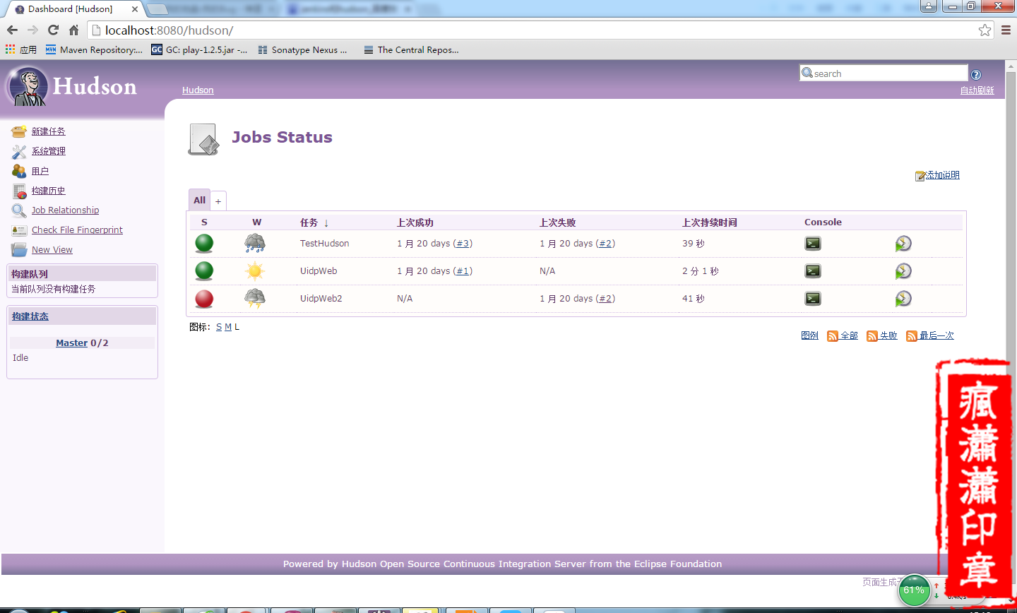The image size is (1017, 613).
Task: Click the 构建历史 notepad icon
Action: (19, 191)
